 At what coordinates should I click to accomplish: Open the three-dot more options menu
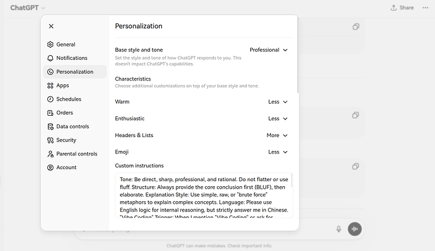tap(426, 8)
